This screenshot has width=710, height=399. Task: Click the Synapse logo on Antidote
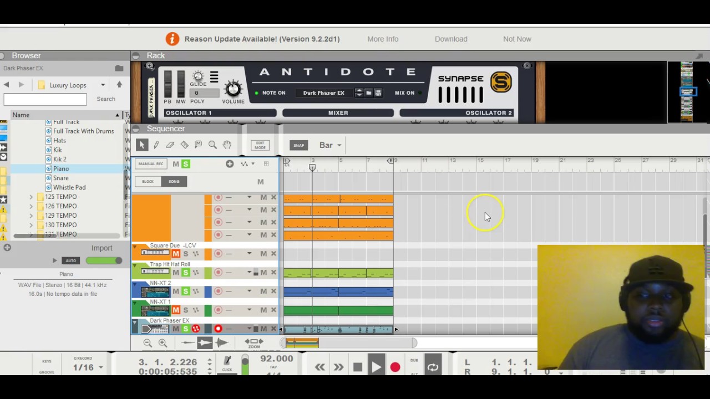pyautogui.click(x=500, y=83)
